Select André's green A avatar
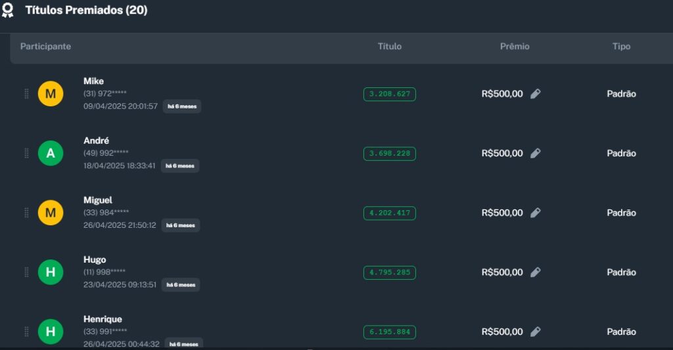 [51, 153]
